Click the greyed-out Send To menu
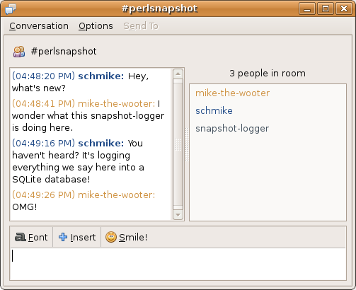Screen dimensions: 356x290 pos(141,26)
